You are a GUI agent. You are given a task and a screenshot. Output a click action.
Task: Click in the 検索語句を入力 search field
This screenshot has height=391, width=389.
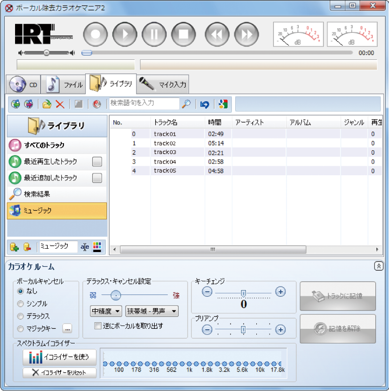click(143, 103)
